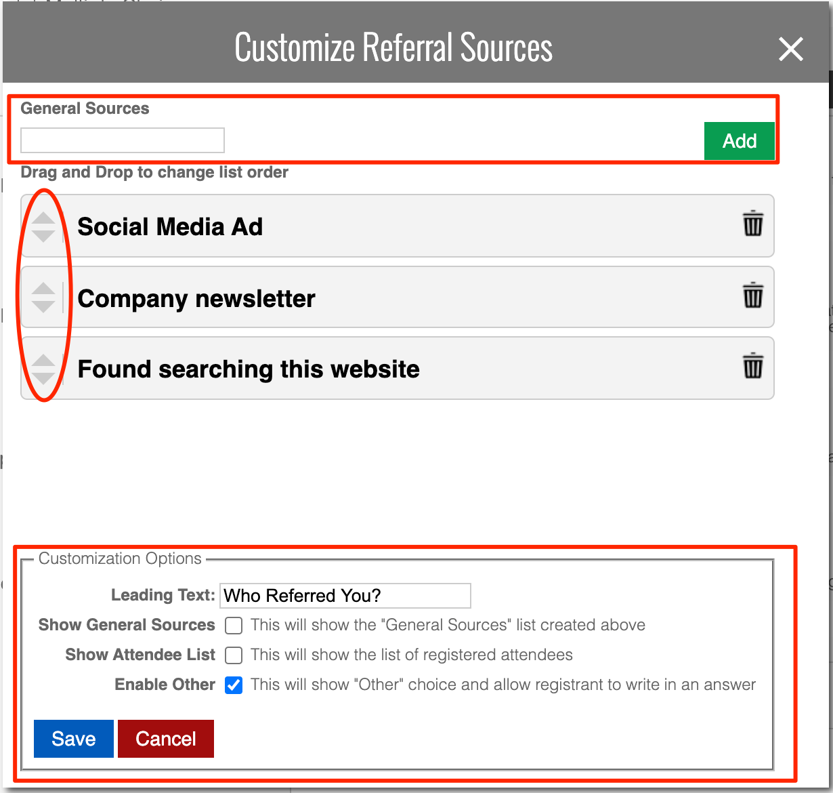The height and width of the screenshot is (793, 833).
Task: Uncheck the Enable Other checkbox
Action: pyautogui.click(x=234, y=685)
